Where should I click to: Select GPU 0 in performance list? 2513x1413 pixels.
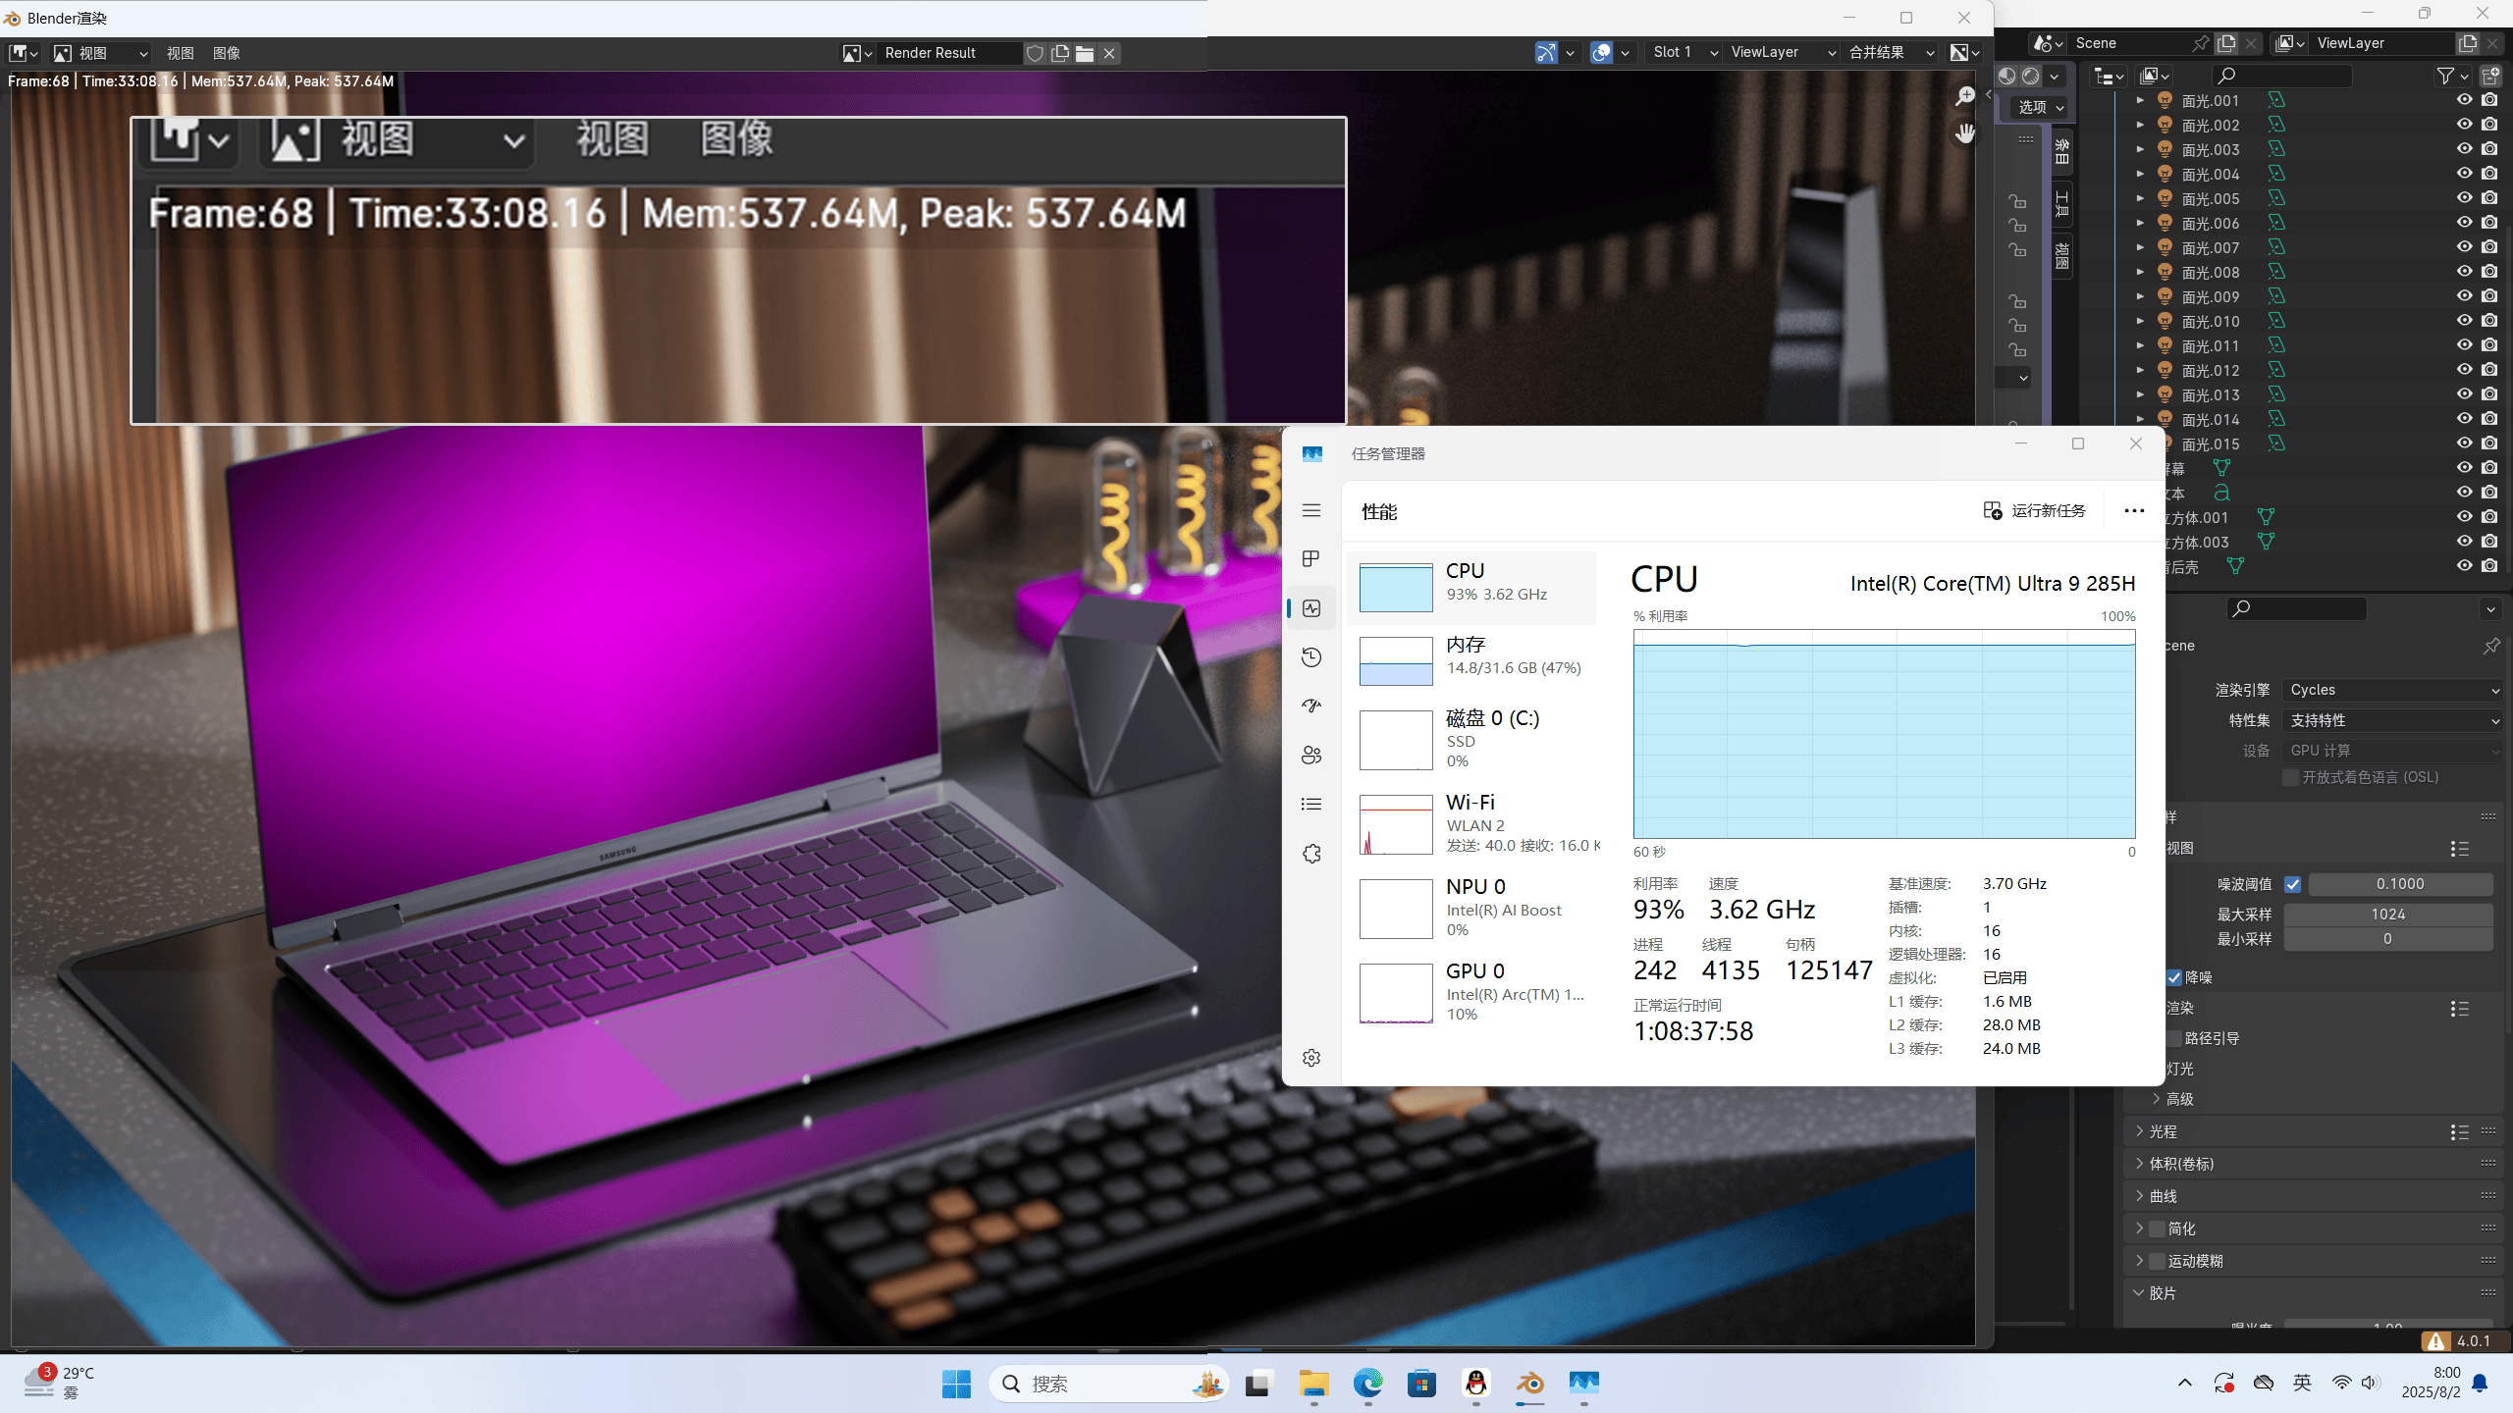(1472, 992)
